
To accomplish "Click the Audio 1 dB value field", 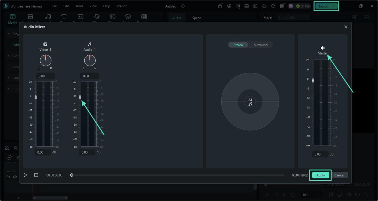I will 87,152.
